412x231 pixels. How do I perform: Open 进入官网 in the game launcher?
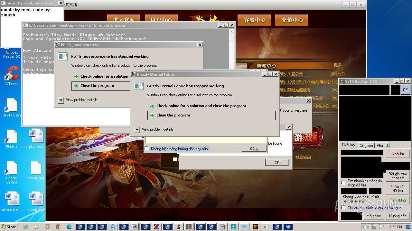tap(123, 19)
